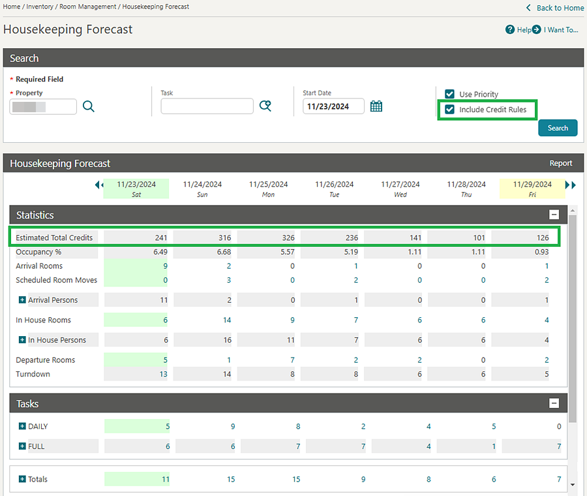Click the forecast vertical scrollbar thumb
Viewport: 587px width, 496px height.
[x=573, y=318]
